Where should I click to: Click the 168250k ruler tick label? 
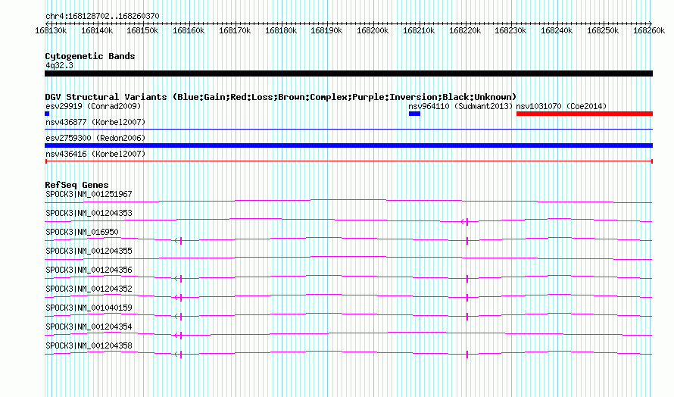tap(603, 30)
